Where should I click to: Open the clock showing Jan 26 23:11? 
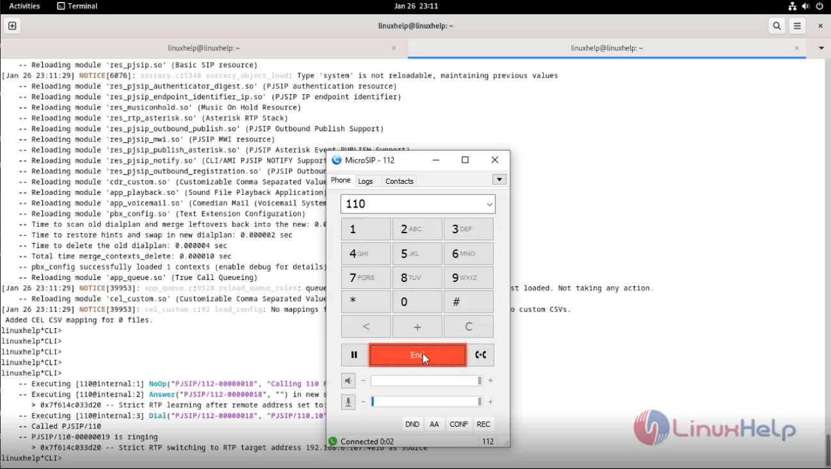coord(416,6)
